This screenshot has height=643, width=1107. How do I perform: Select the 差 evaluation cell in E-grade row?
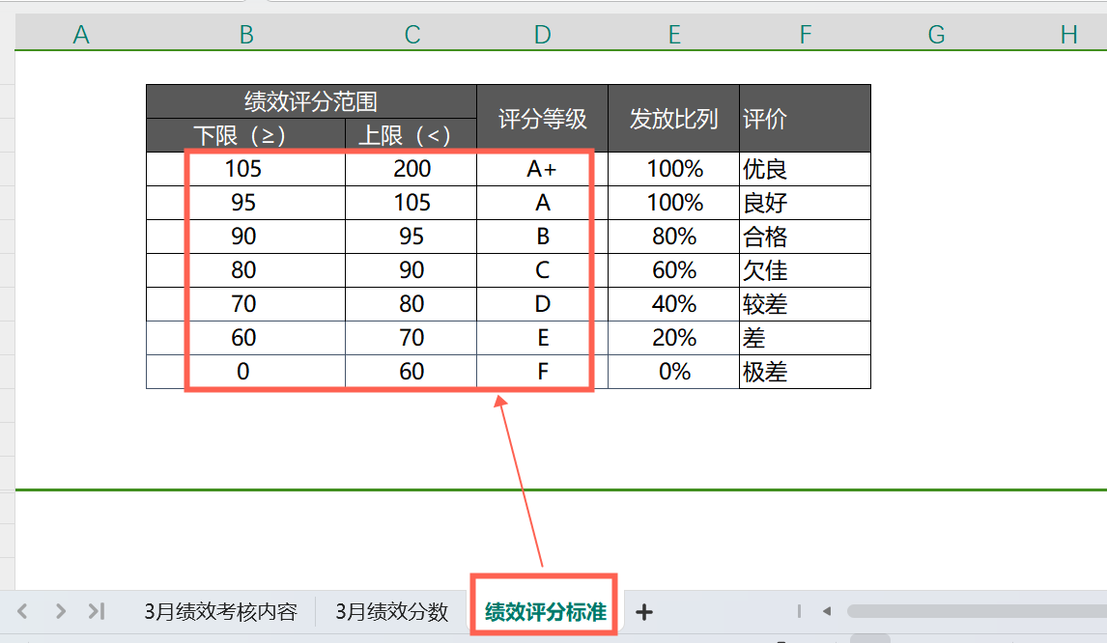click(806, 338)
